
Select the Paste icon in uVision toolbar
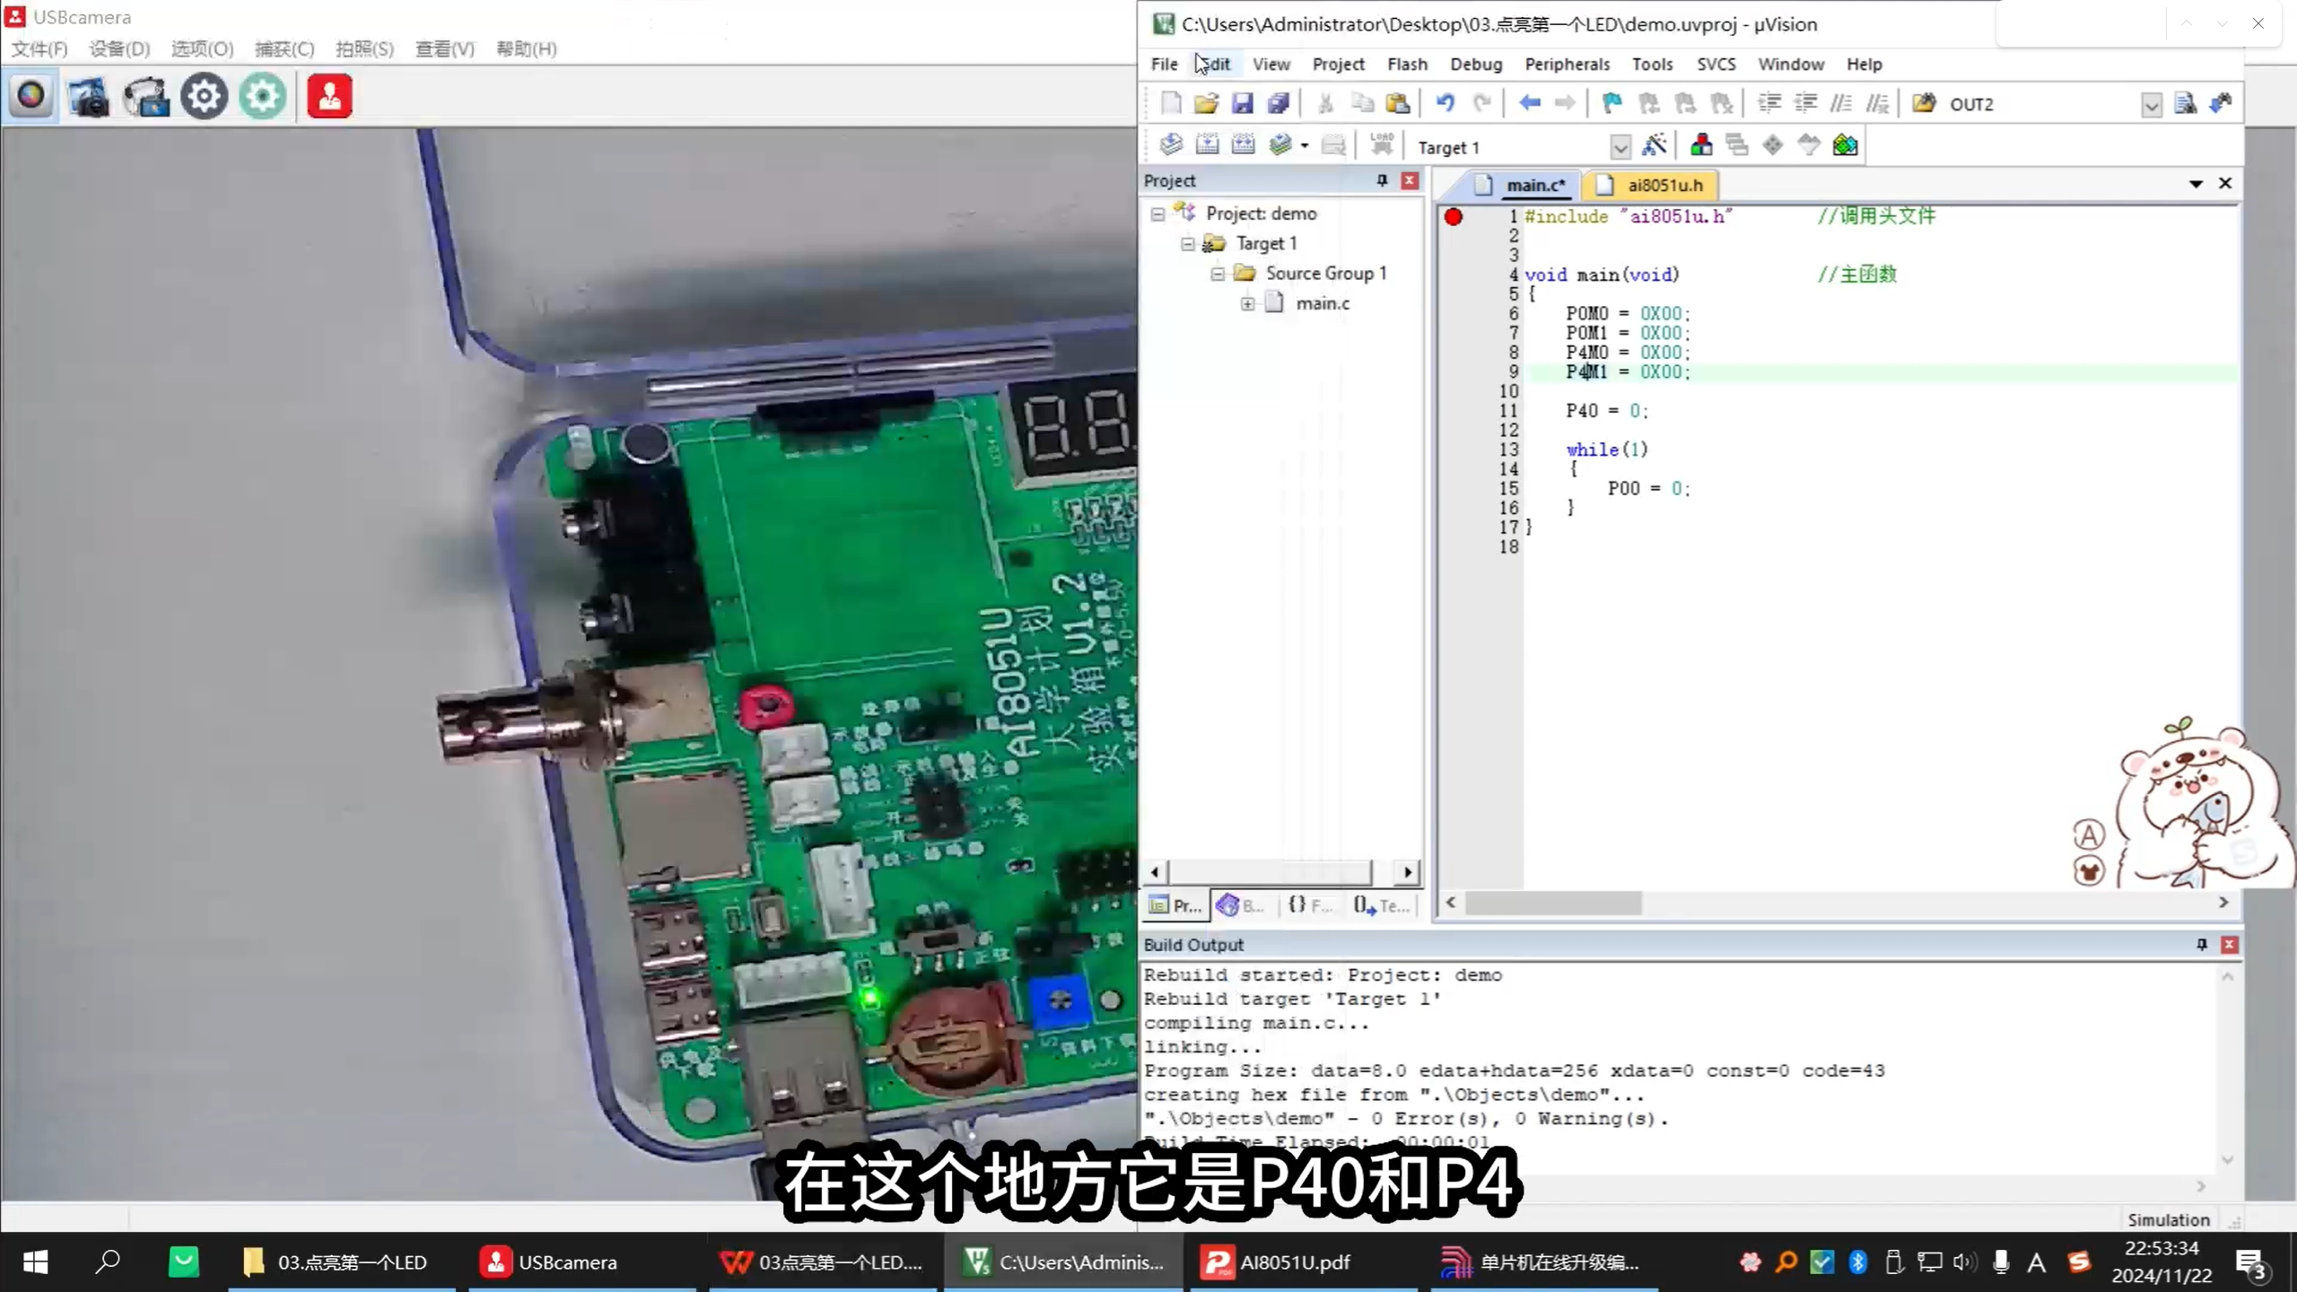(x=1398, y=103)
